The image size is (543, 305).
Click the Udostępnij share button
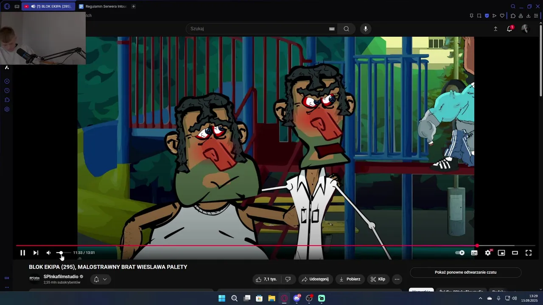coord(315,279)
